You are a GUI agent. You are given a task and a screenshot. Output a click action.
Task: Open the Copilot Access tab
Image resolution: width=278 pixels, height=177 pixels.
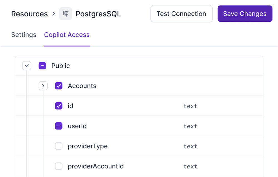tap(67, 35)
